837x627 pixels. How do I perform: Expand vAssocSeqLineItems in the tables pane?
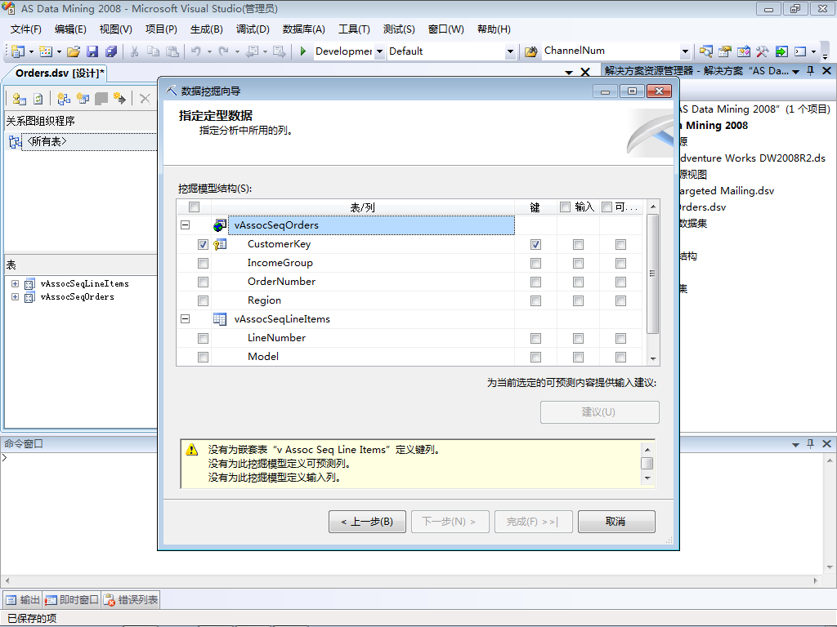coord(15,283)
